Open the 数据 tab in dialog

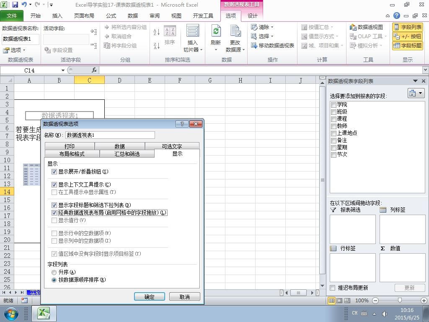(119, 146)
